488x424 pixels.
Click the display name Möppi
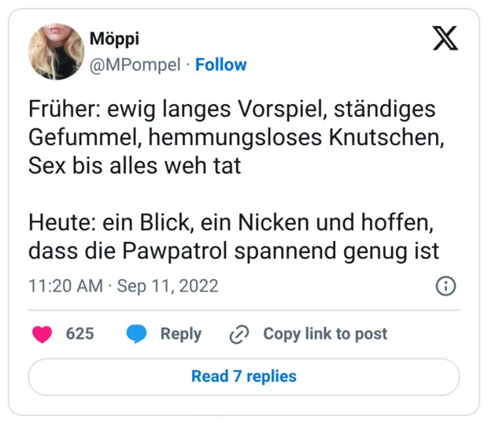(x=116, y=39)
